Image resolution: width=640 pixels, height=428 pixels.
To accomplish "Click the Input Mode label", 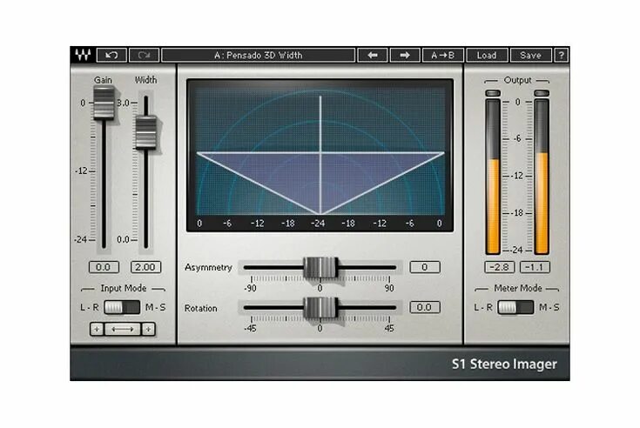I will click(124, 288).
